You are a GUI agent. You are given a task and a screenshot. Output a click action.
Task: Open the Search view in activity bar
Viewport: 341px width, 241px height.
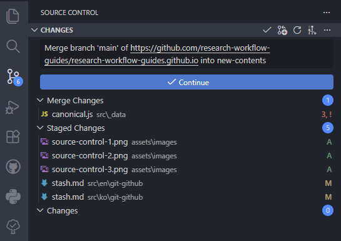13,46
